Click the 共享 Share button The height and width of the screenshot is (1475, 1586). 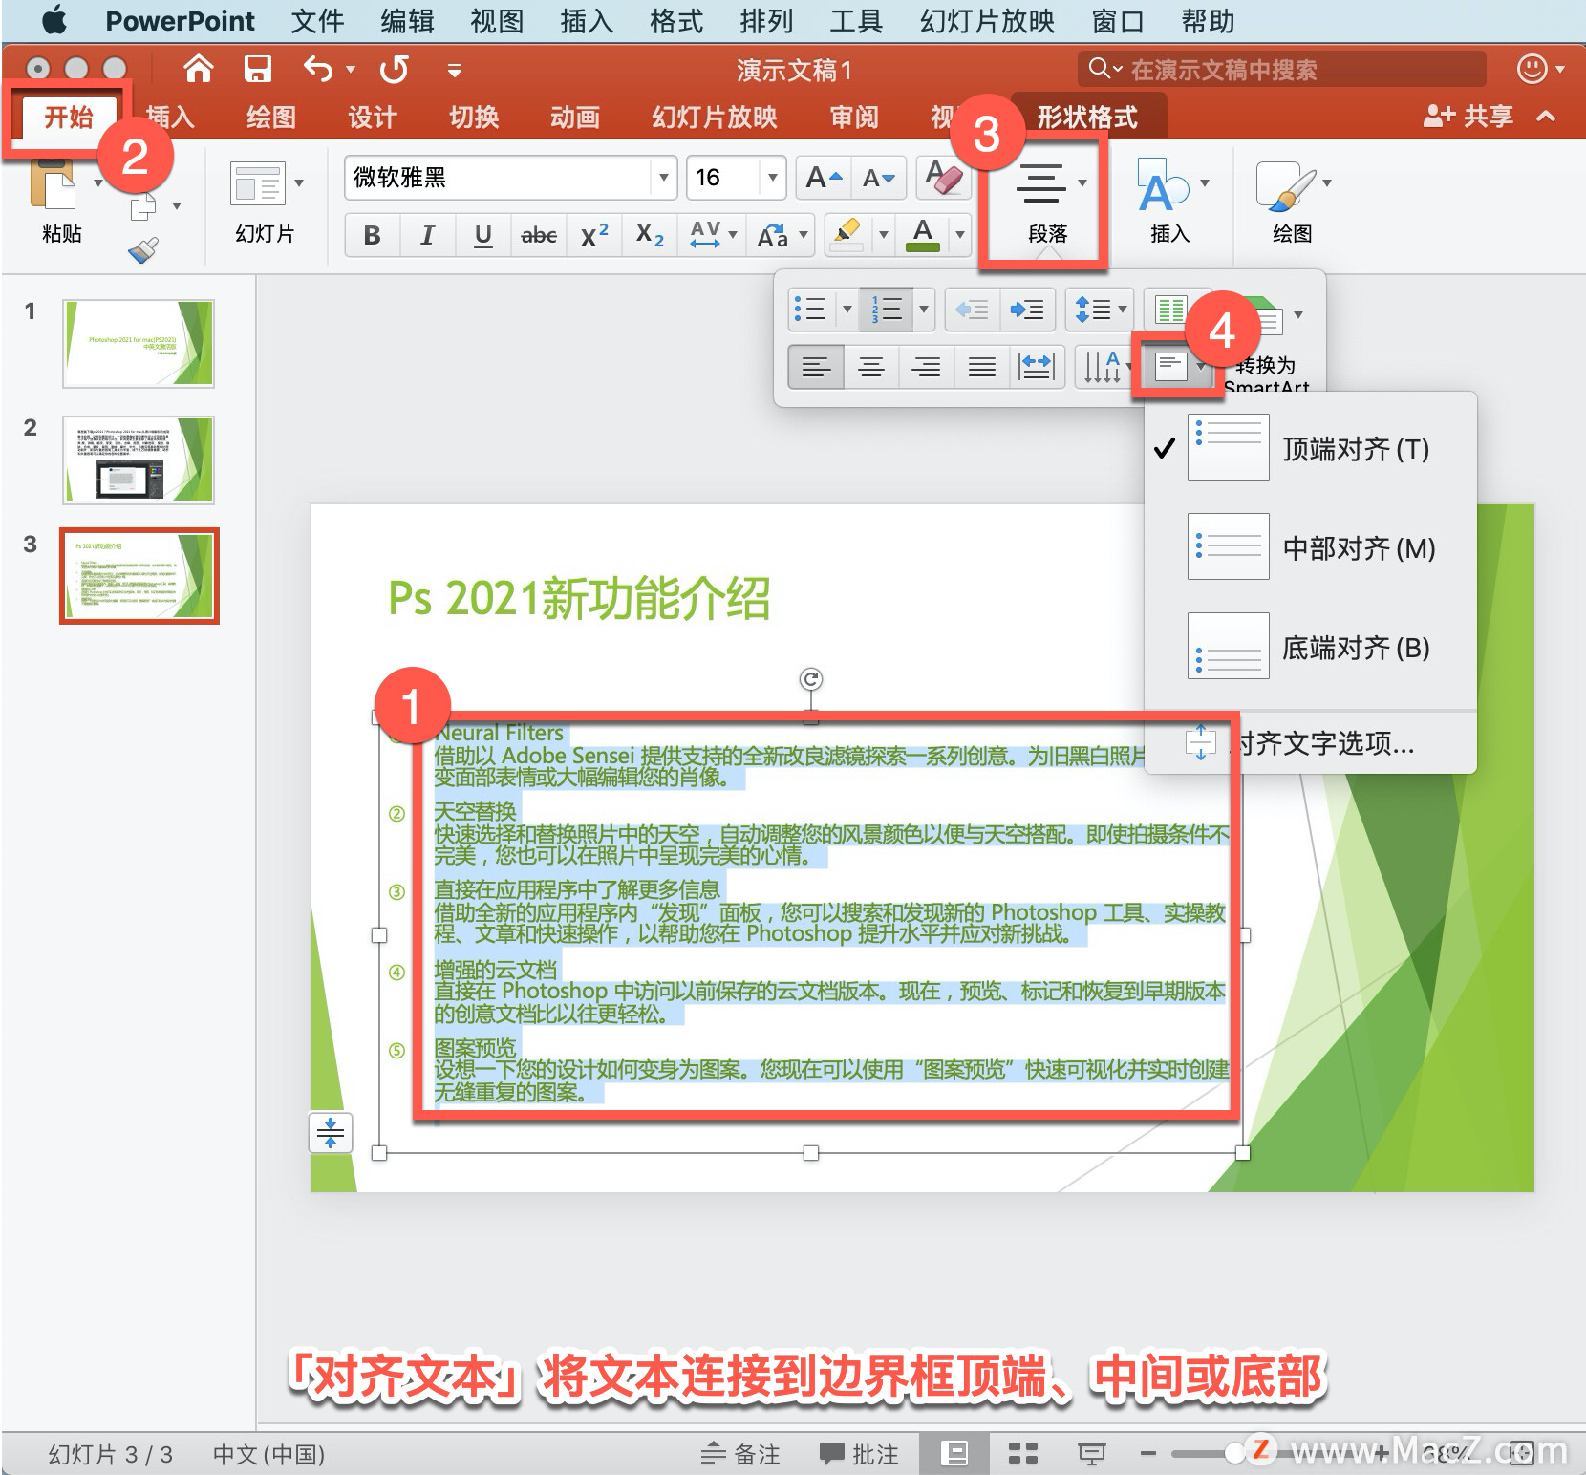pyautogui.click(x=1468, y=117)
